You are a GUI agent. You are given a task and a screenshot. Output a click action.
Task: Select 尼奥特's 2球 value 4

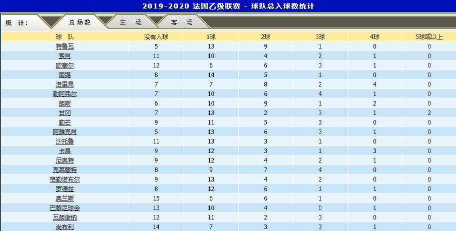(x=265, y=160)
